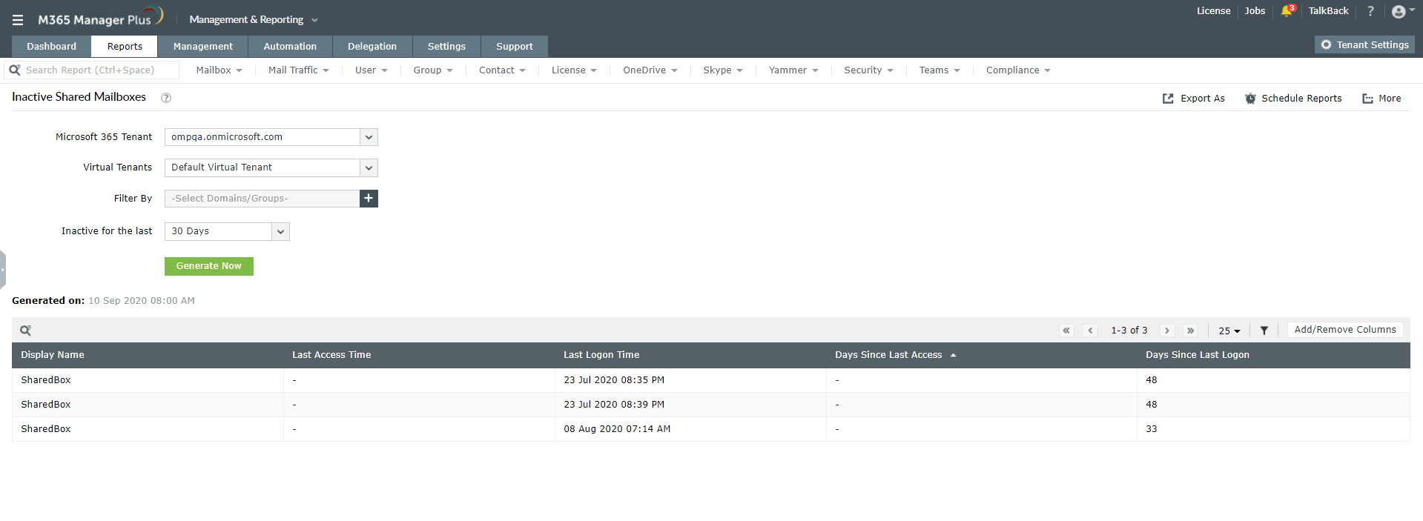Open the Automation tab
This screenshot has width=1423, height=521.
tap(290, 46)
